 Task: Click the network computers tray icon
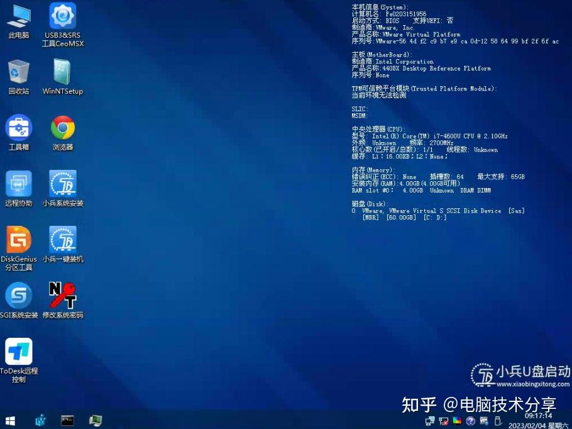[x=430, y=421]
